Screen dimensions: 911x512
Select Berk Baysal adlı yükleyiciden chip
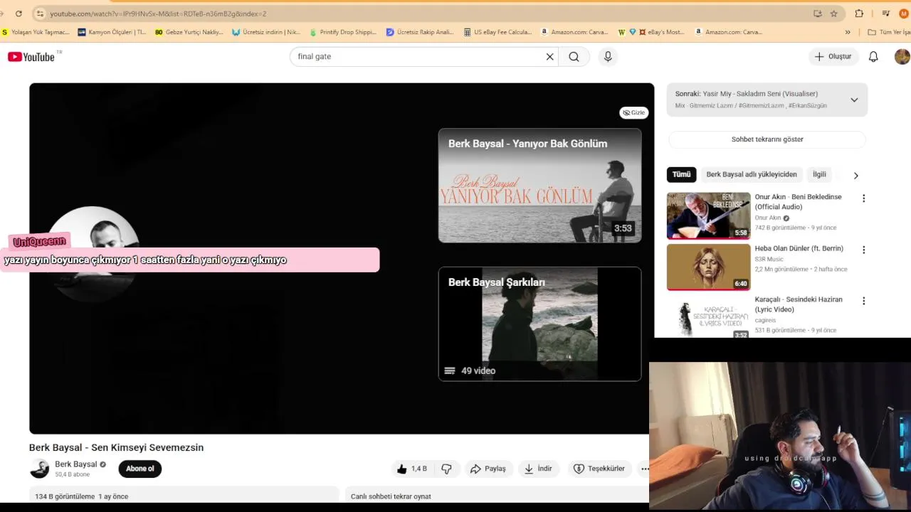752,174
